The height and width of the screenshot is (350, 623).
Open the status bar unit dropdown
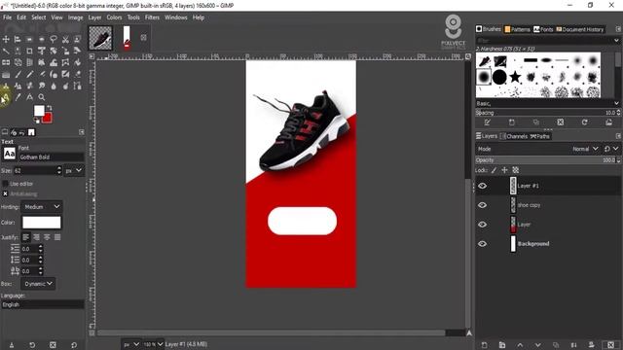click(x=131, y=344)
